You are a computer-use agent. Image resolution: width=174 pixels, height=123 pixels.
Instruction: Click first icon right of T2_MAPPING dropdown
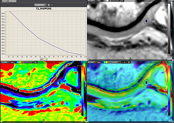[49, 5]
